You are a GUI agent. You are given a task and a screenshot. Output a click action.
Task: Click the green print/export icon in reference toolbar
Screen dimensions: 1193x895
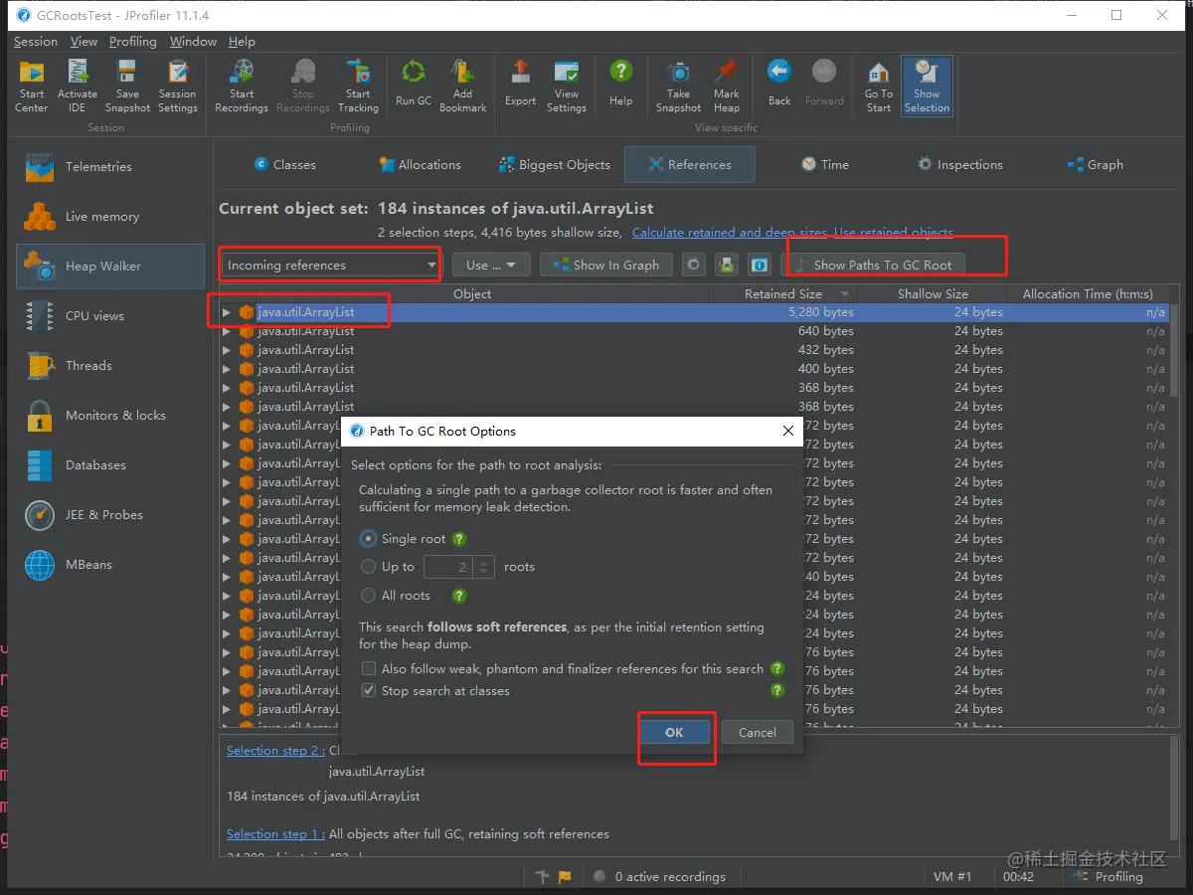(x=727, y=266)
